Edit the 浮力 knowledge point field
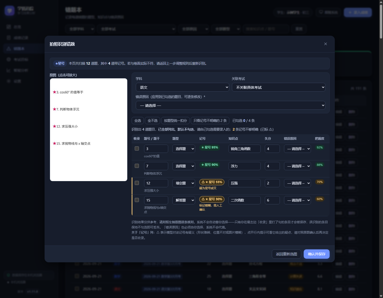 click(x=245, y=166)
